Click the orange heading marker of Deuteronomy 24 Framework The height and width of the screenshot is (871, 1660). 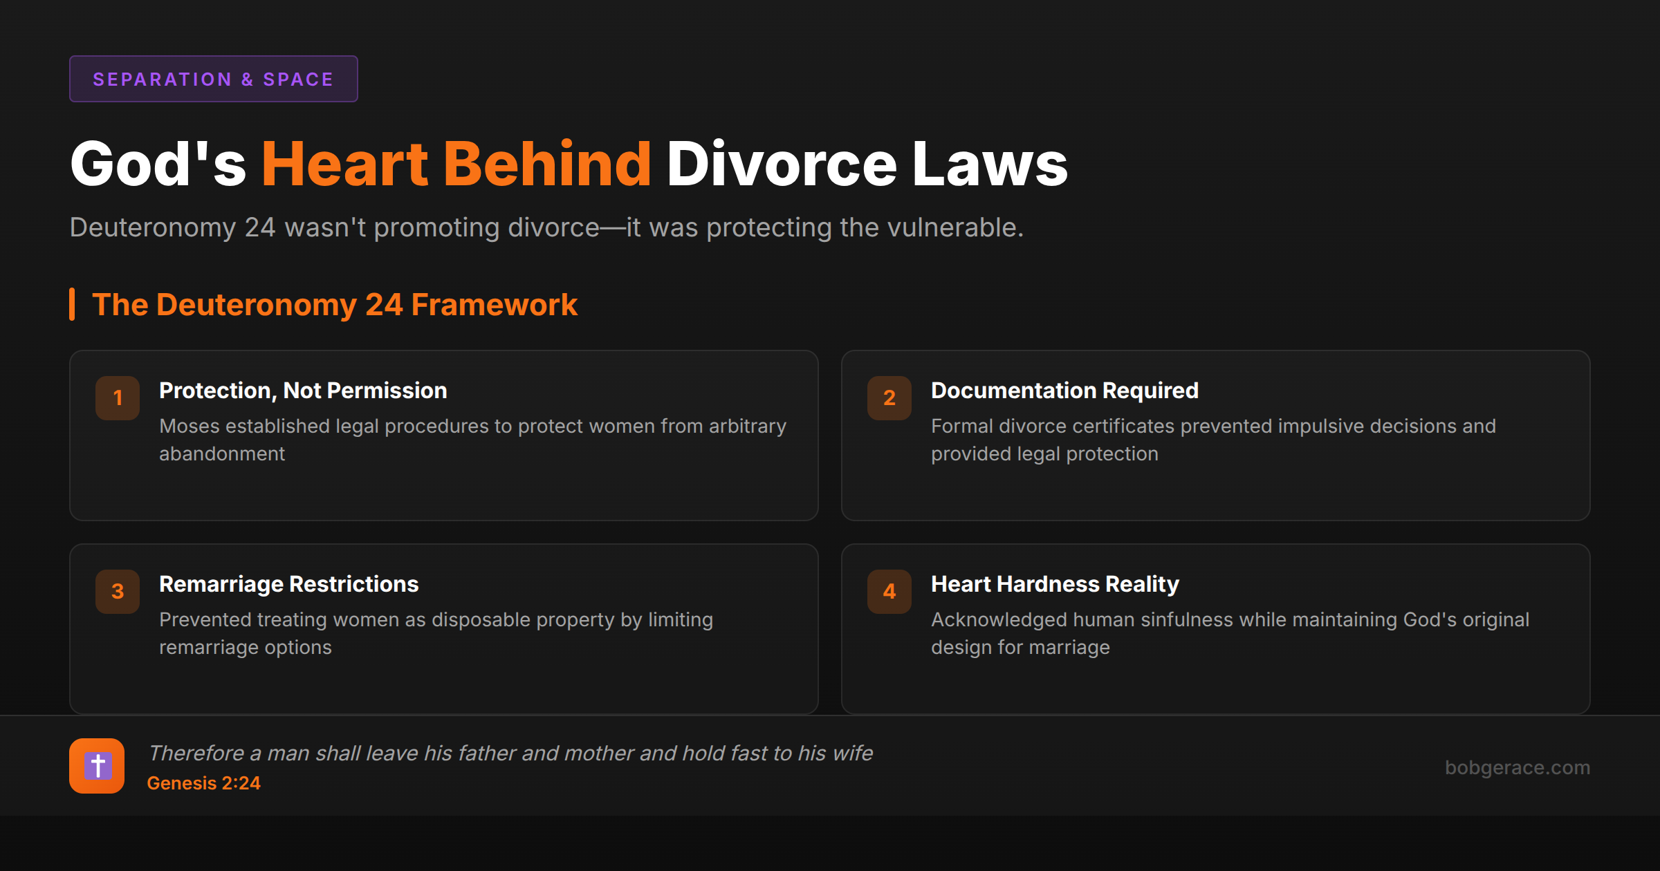[x=72, y=304]
